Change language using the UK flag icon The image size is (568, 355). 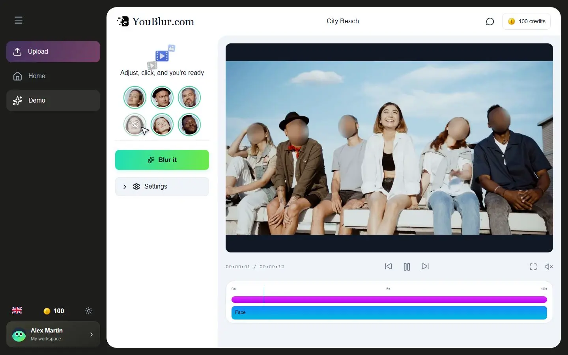pyautogui.click(x=17, y=310)
